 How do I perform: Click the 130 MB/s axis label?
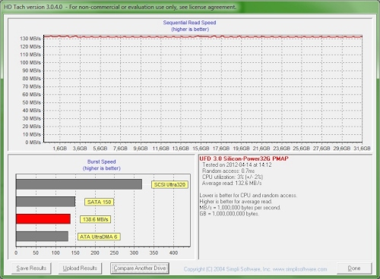coord(30,39)
